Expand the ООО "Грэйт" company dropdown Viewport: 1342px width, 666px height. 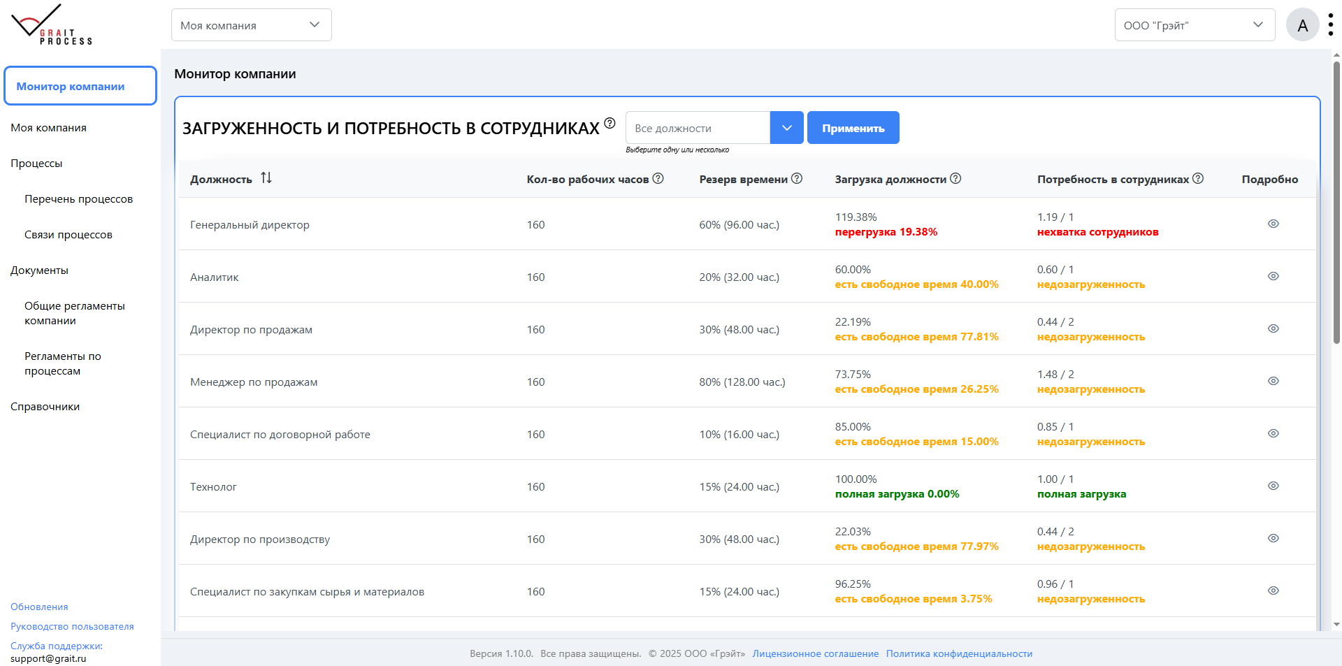[x=1195, y=24]
